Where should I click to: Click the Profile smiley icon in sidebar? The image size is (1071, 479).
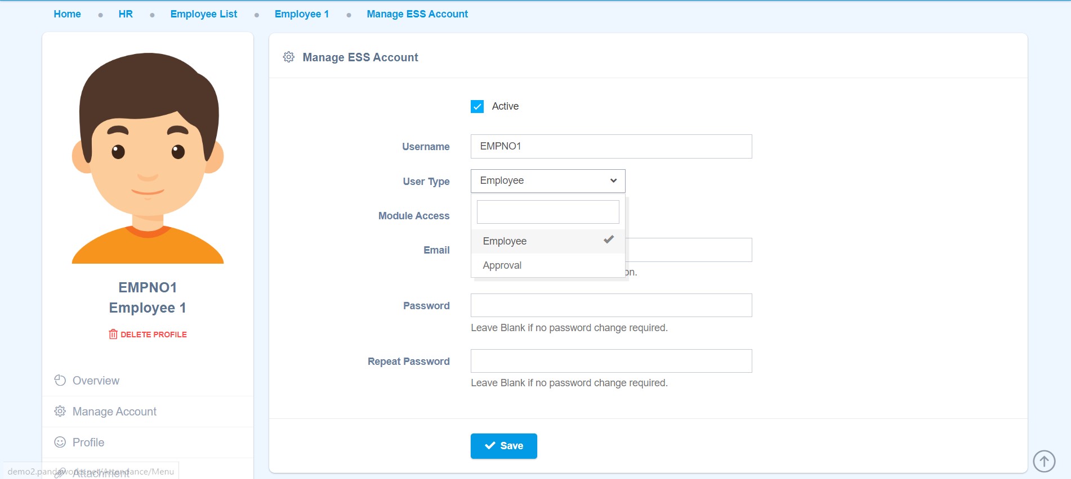click(x=60, y=442)
